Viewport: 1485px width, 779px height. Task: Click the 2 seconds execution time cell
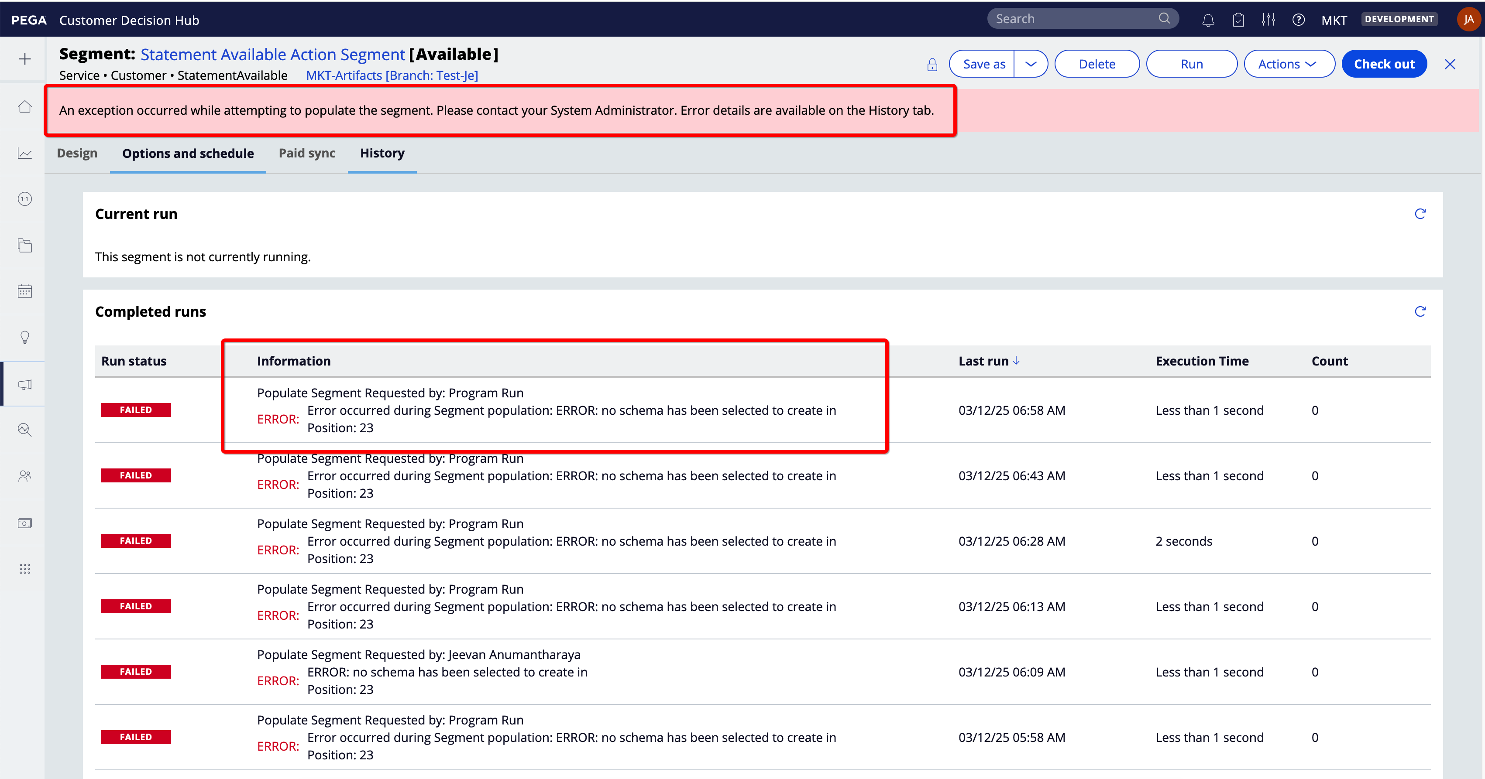coord(1183,541)
